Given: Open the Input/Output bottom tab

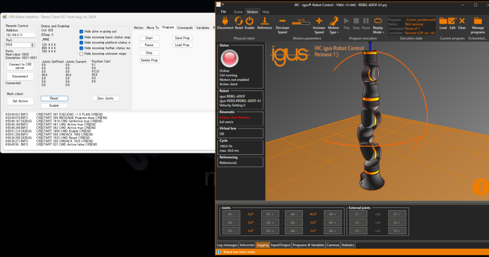Looking at the screenshot, I should (280, 245).
